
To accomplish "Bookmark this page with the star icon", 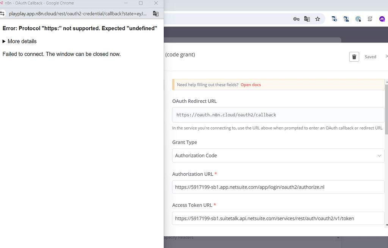I will (x=318, y=19).
